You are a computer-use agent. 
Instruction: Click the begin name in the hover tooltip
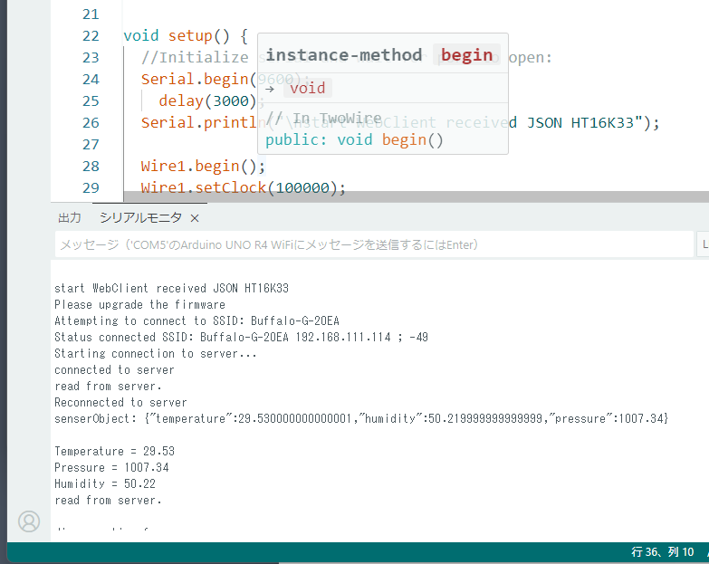click(x=466, y=54)
